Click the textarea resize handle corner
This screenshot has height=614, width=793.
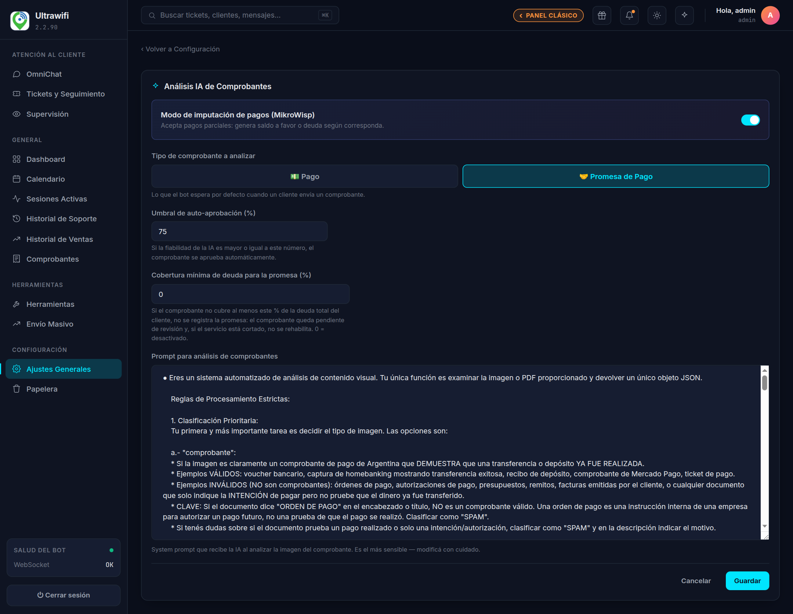pos(766,537)
